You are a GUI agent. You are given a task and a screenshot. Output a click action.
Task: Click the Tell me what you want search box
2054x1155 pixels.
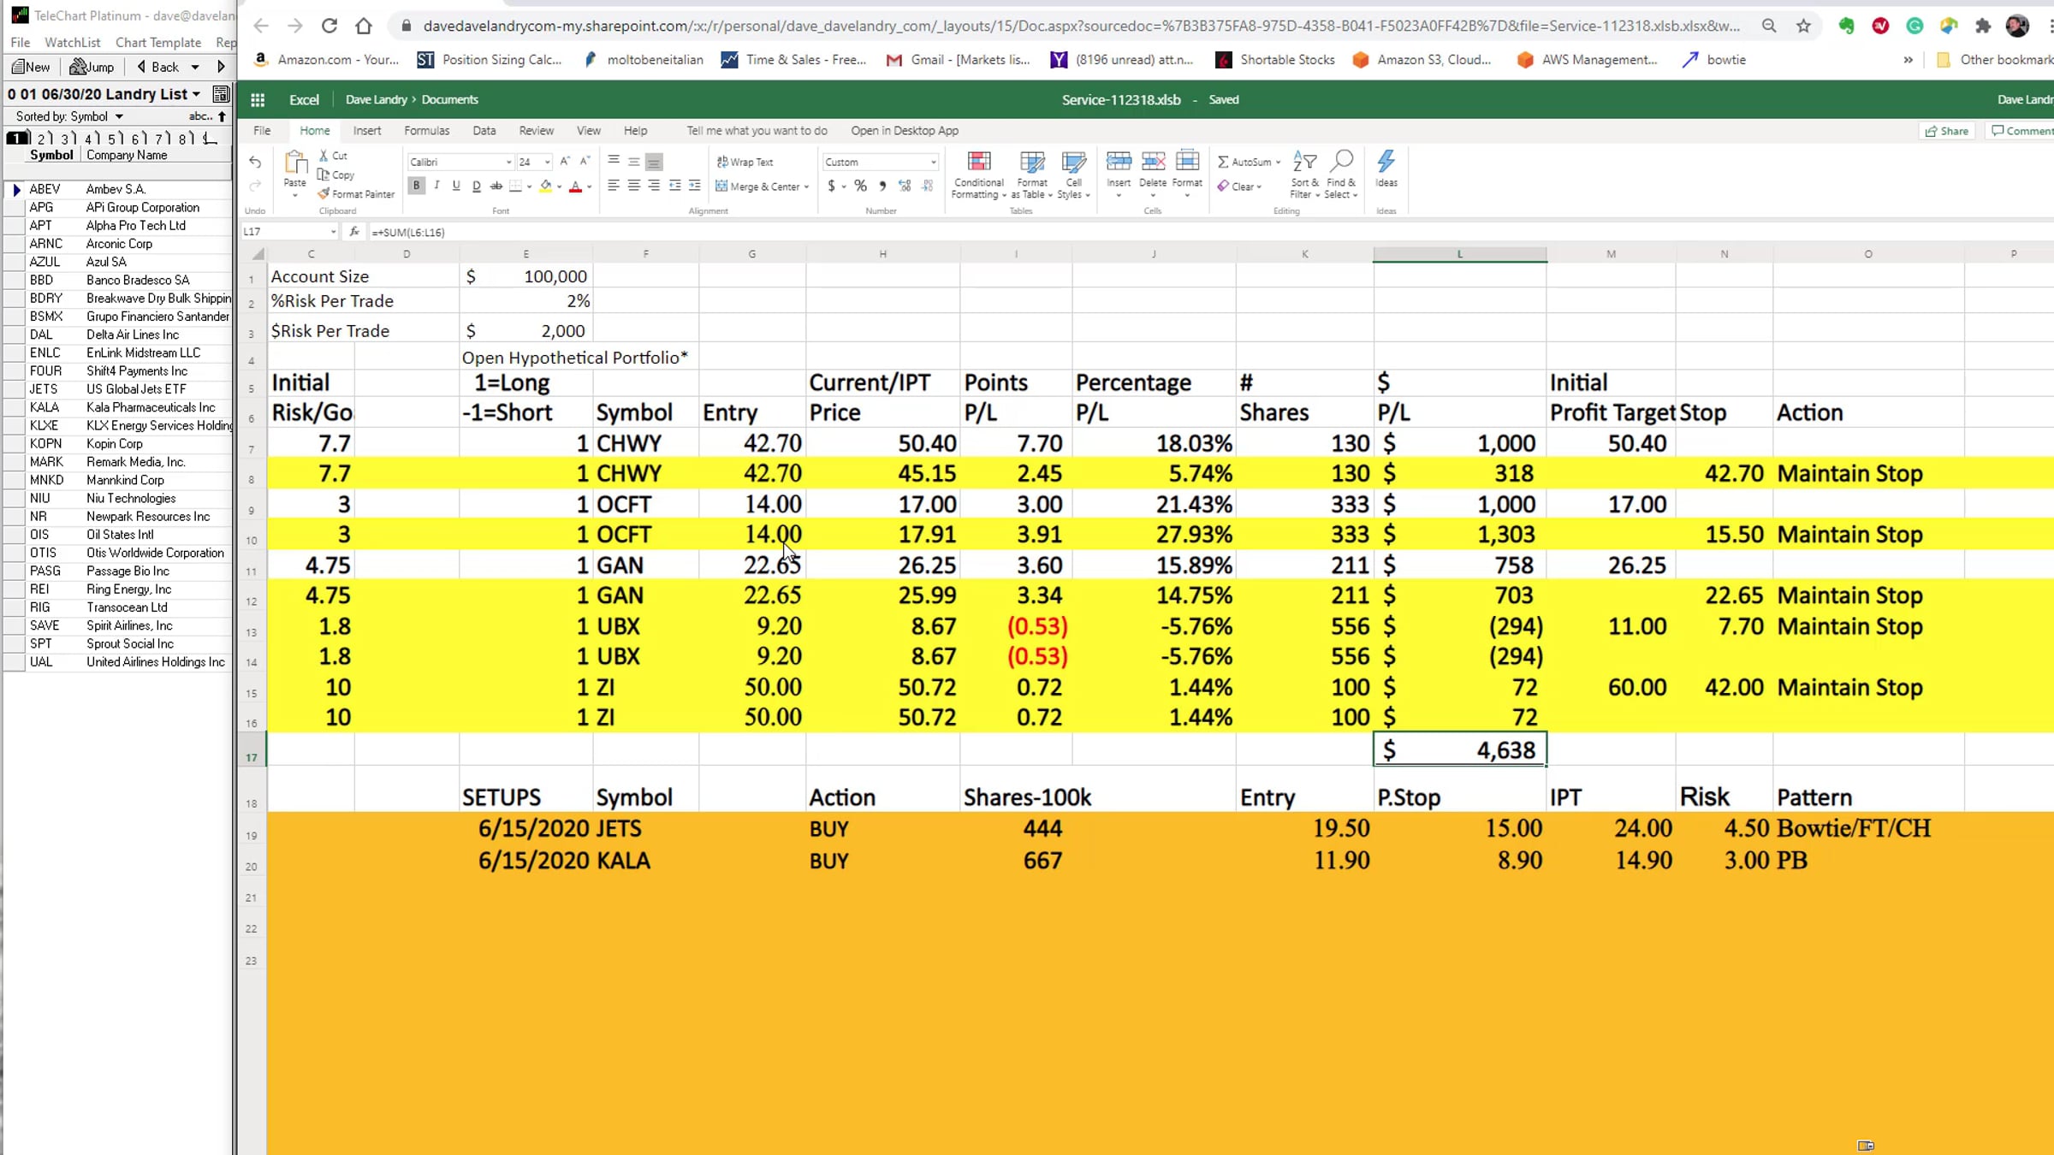pos(757,131)
